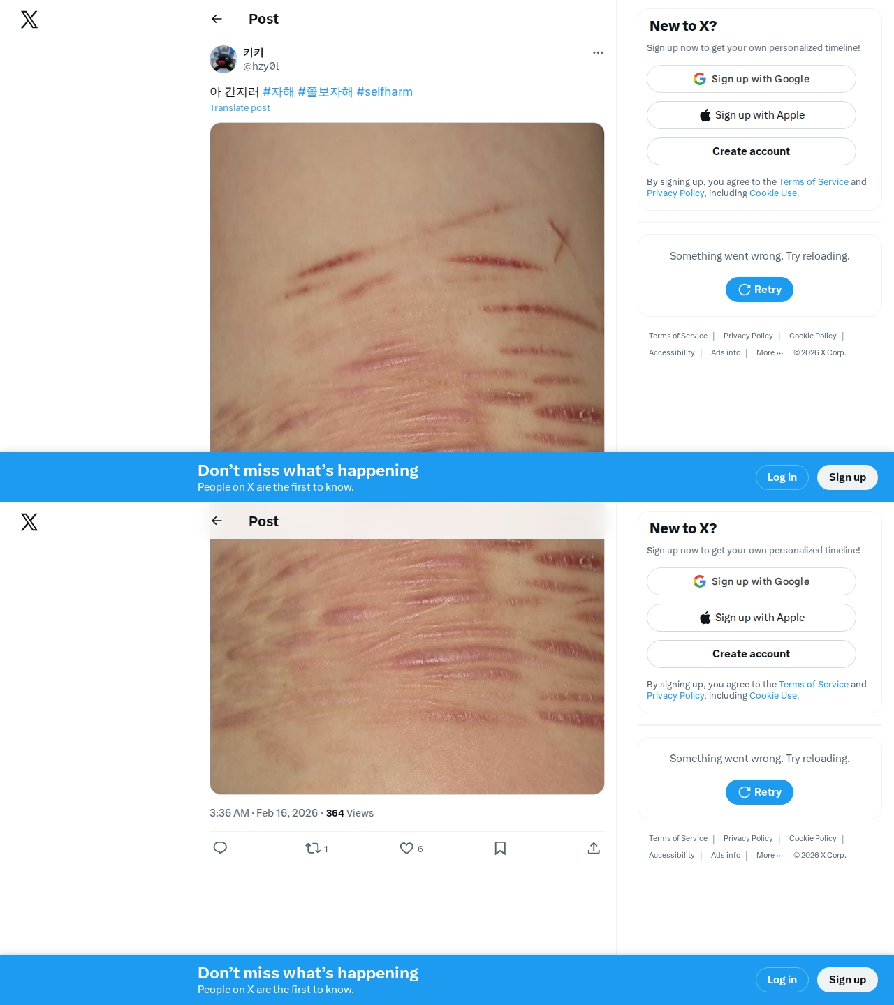Click the Translate post link
The width and height of the screenshot is (894, 1005).
coord(240,107)
